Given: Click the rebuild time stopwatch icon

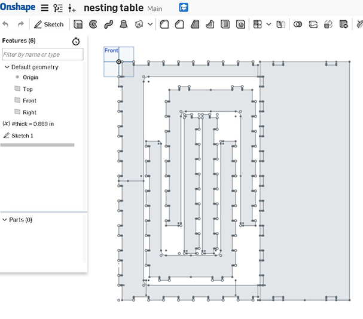Looking at the screenshot, I should pos(76,41).
